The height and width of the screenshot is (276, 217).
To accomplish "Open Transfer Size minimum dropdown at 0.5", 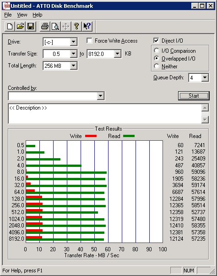I will click(73, 54).
